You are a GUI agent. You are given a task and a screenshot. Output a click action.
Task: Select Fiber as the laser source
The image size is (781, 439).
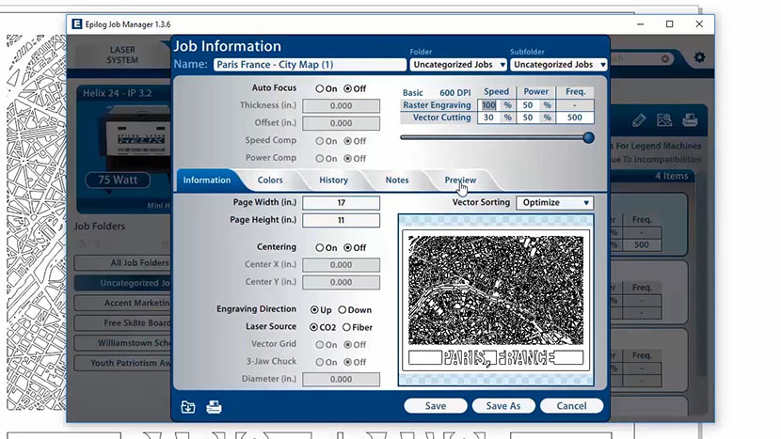tap(346, 327)
